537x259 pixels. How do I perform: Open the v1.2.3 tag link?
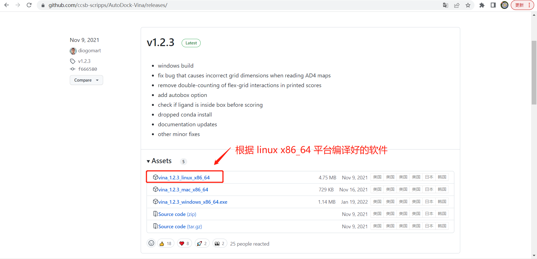click(84, 61)
